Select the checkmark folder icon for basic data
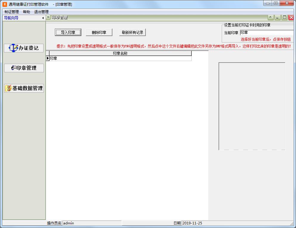 [x=8, y=88]
